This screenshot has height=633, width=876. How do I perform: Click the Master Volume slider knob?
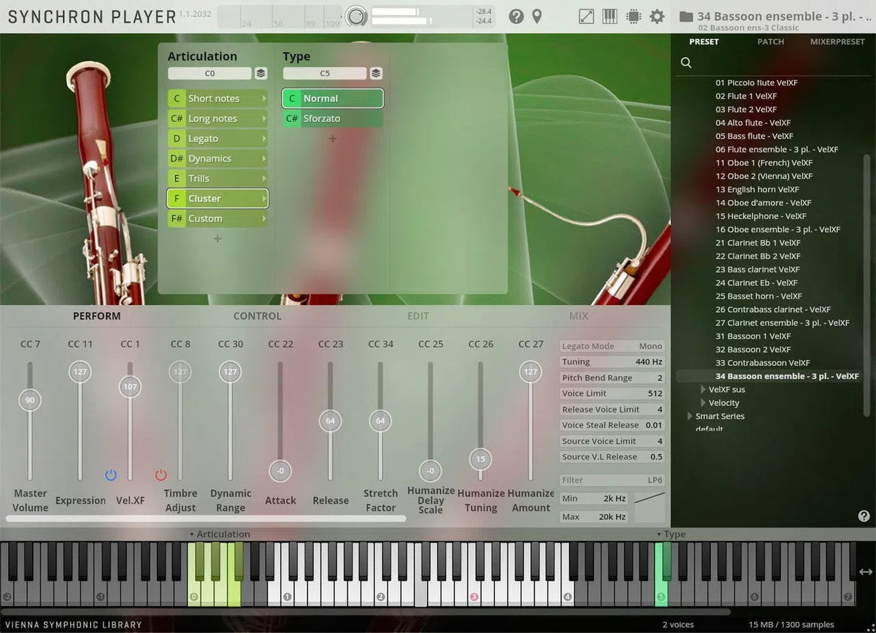point(30,400)
